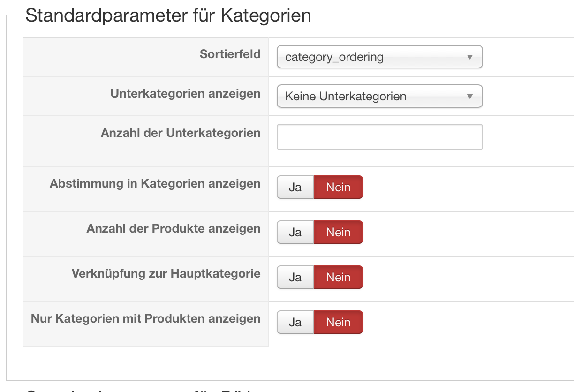Click the Abstimmung in Kategorien anzeigen label
Image resolution: width=574 pixels, height=392 pixels.
(x=155, y=184)
